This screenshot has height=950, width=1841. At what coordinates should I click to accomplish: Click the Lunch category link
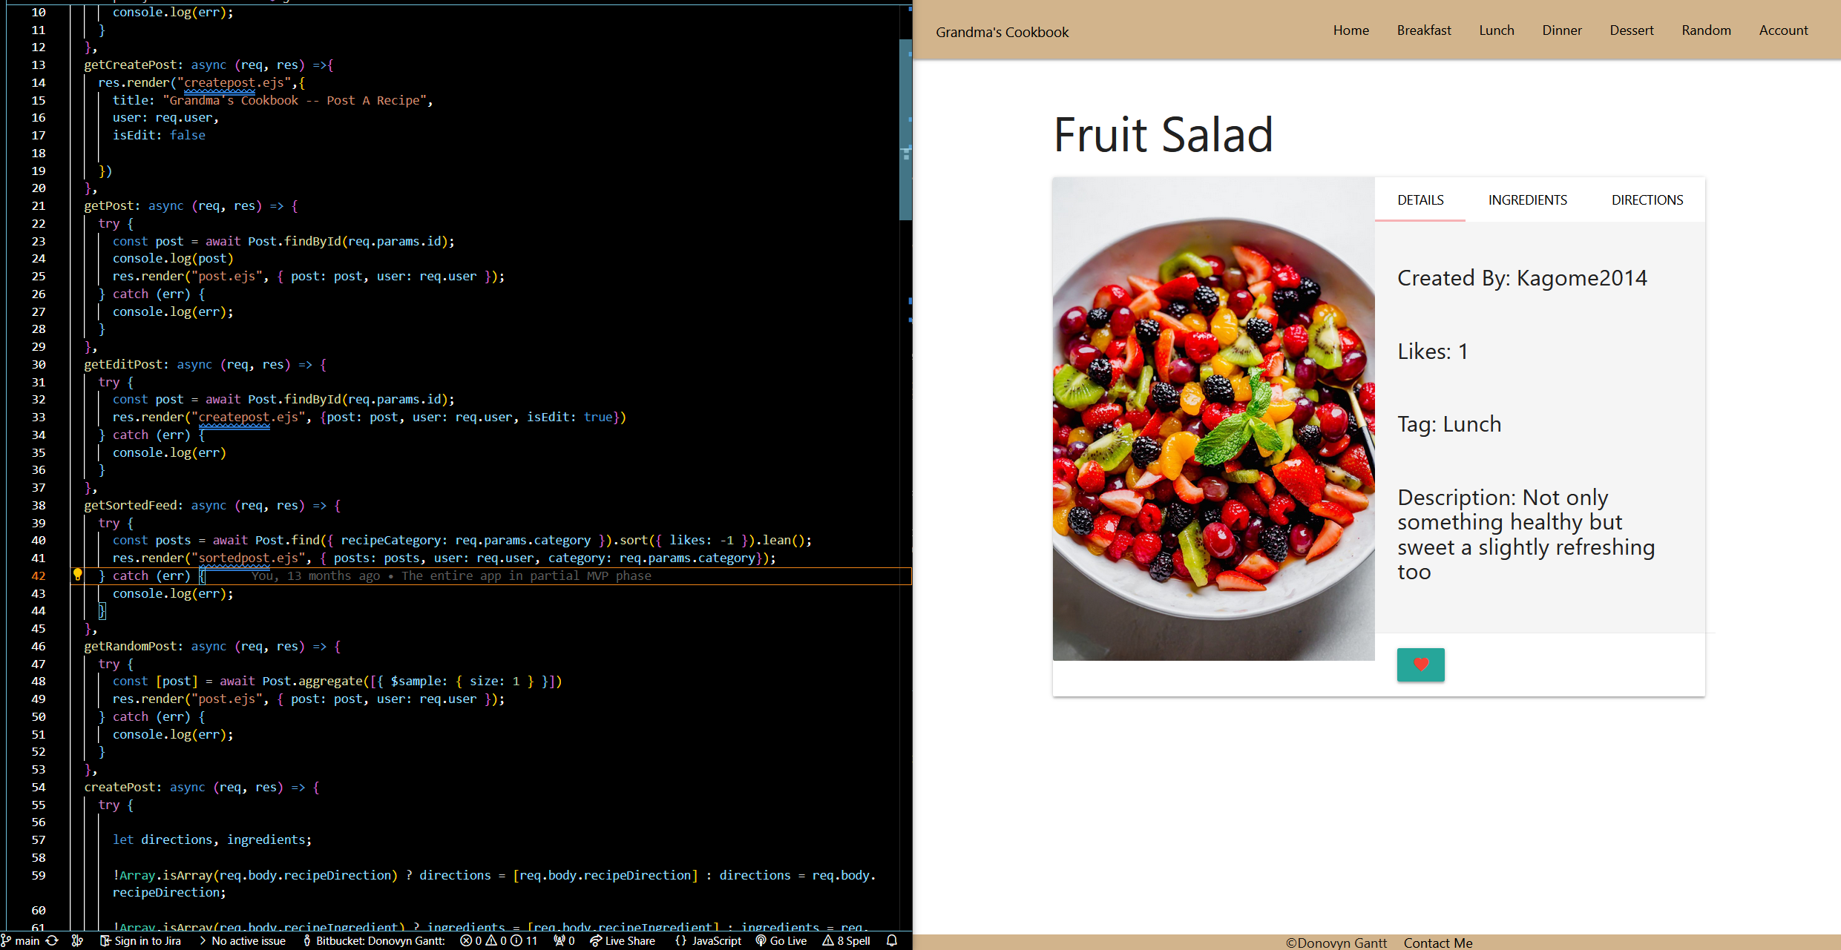(1492, 30)
